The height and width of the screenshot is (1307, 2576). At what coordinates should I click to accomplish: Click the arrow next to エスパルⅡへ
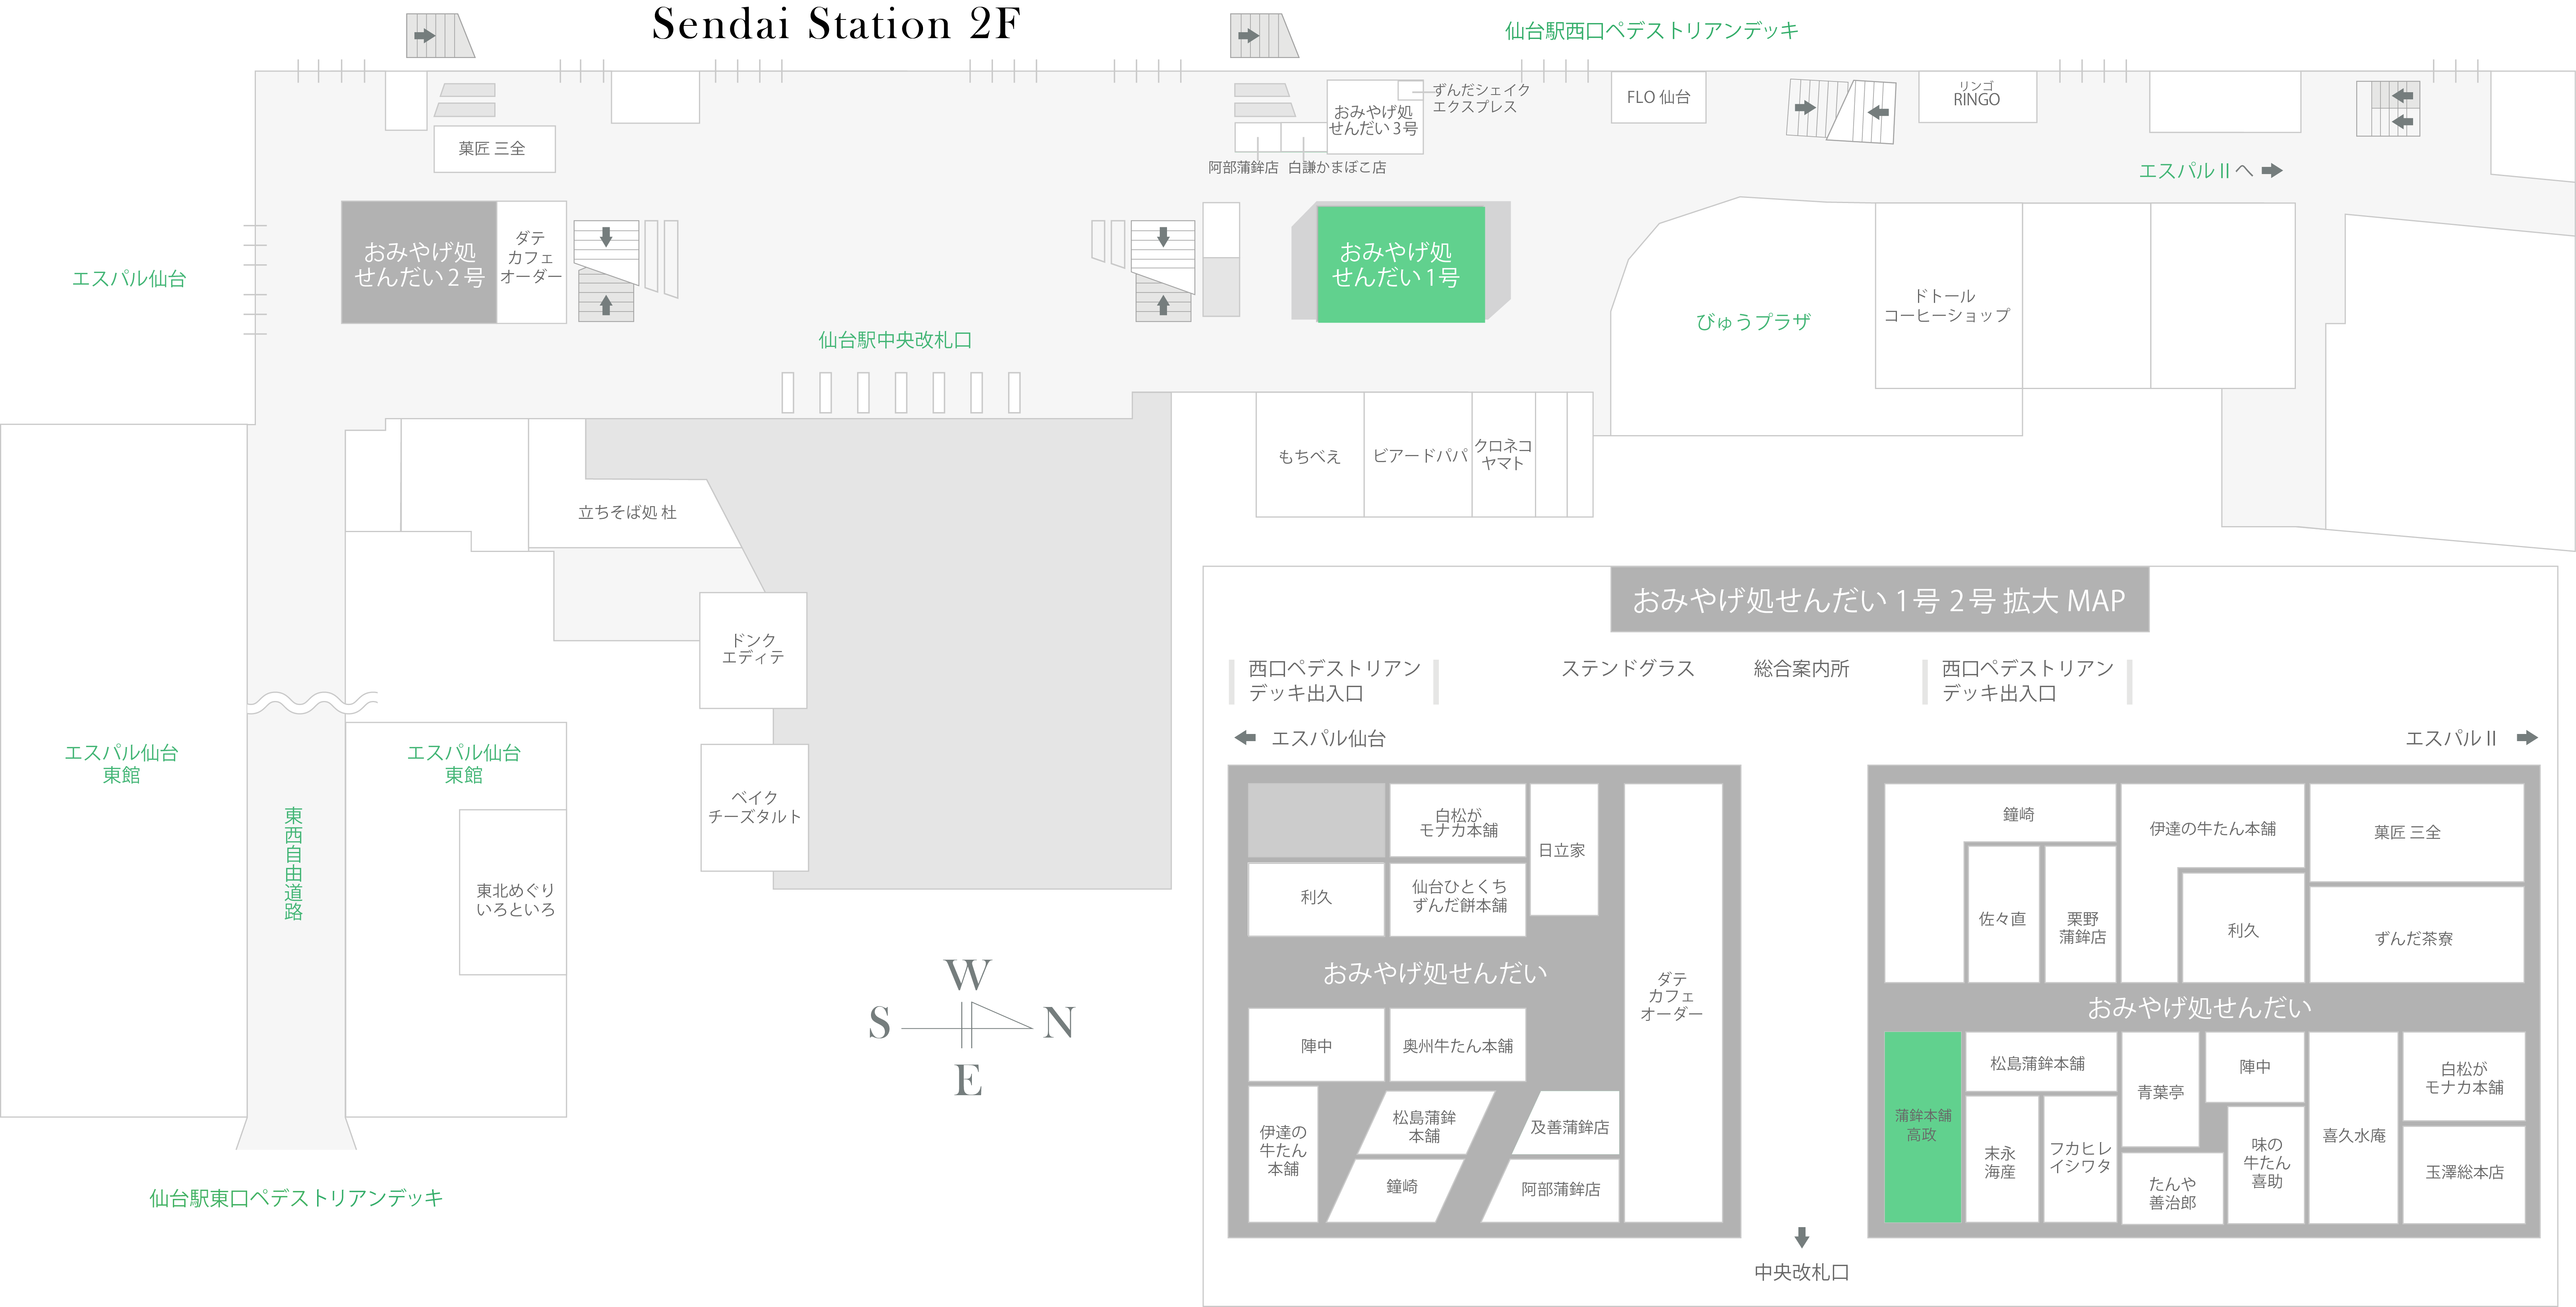click(2272, 170)
